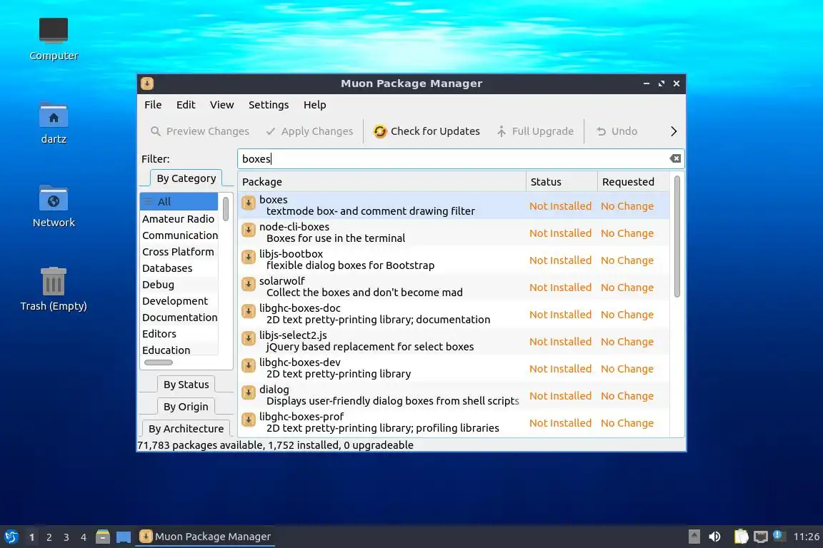Click the Full Upgrade button label
This screenshot has width=823, height=548.
click(x=543, y=131)
